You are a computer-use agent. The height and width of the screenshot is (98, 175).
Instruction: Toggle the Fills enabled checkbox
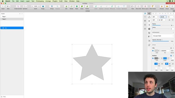[x=153, y=51]
